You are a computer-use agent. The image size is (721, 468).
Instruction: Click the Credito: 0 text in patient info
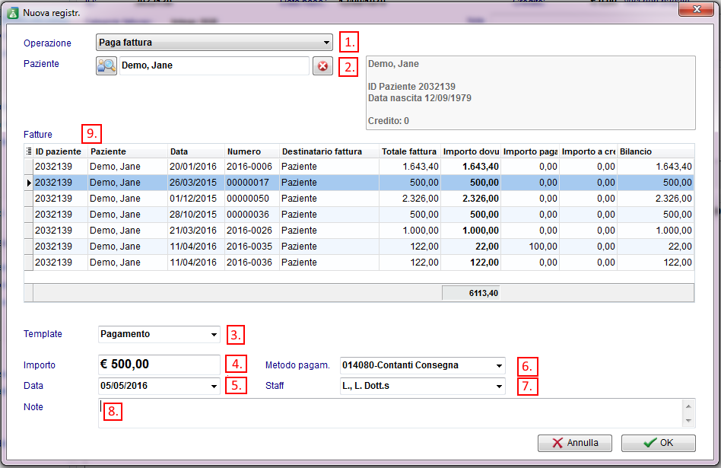point(389,121)
